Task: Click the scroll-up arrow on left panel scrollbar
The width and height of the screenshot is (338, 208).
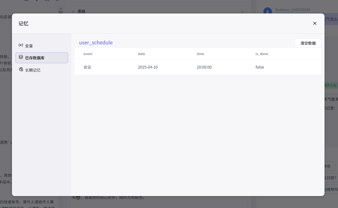Action: click(61, 9)
